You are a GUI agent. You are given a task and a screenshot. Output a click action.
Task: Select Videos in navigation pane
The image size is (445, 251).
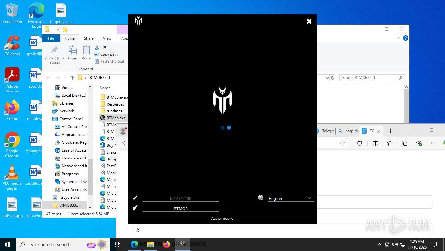click(64, 88)
